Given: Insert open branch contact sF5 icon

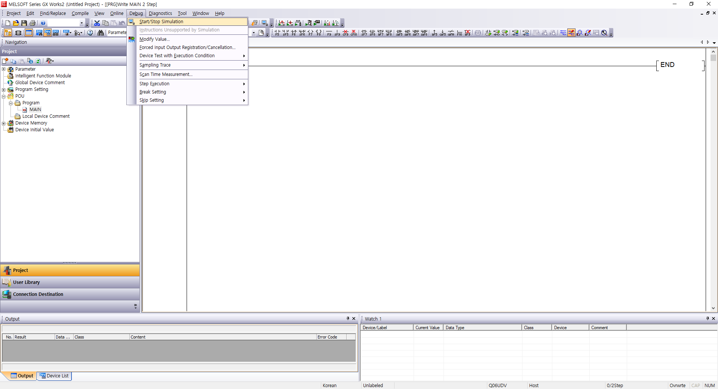Looking at the screenshot, I should tap(285, 33).
